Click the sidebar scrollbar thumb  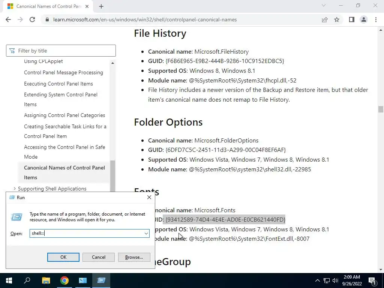tap(112, 176)
